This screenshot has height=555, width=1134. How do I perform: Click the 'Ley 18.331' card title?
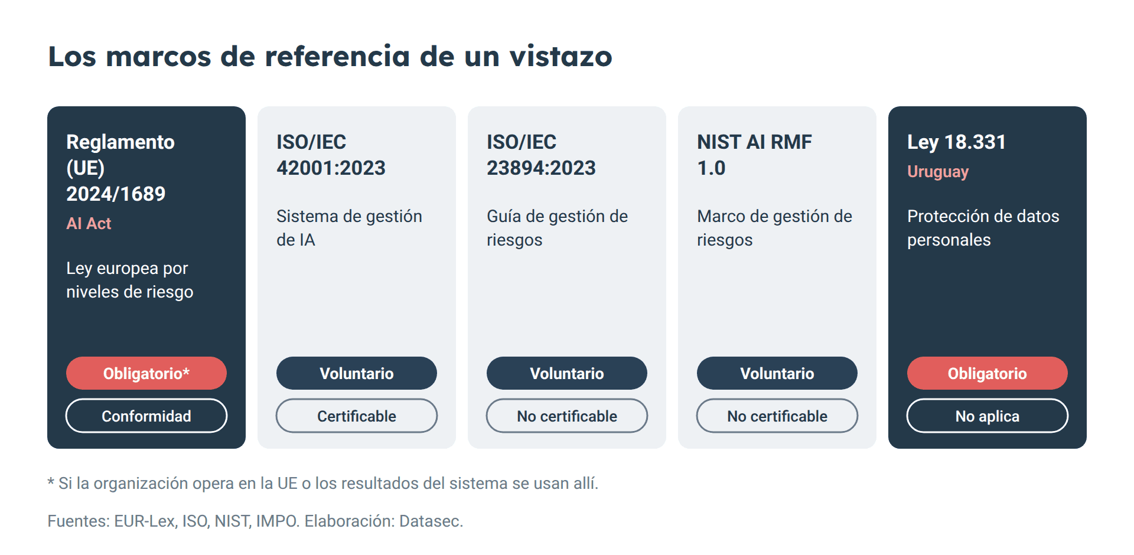tap(956, 142)
